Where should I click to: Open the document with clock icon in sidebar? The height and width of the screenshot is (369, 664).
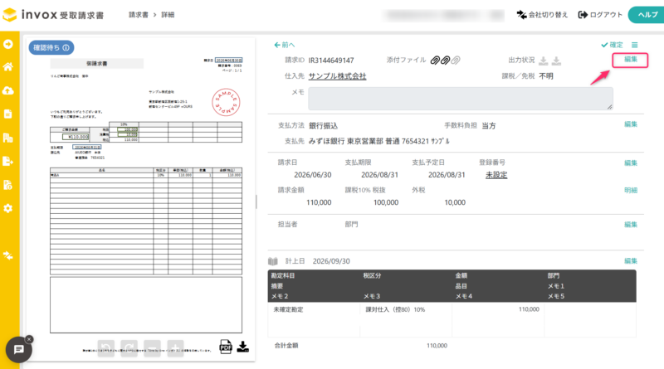[8, 185]
